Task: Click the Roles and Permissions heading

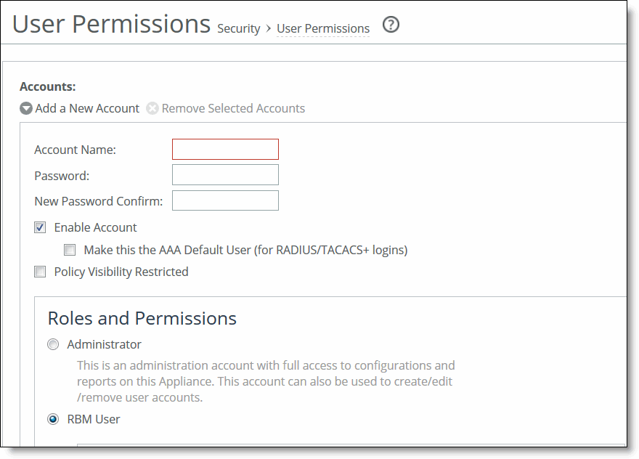Action: 142,318
